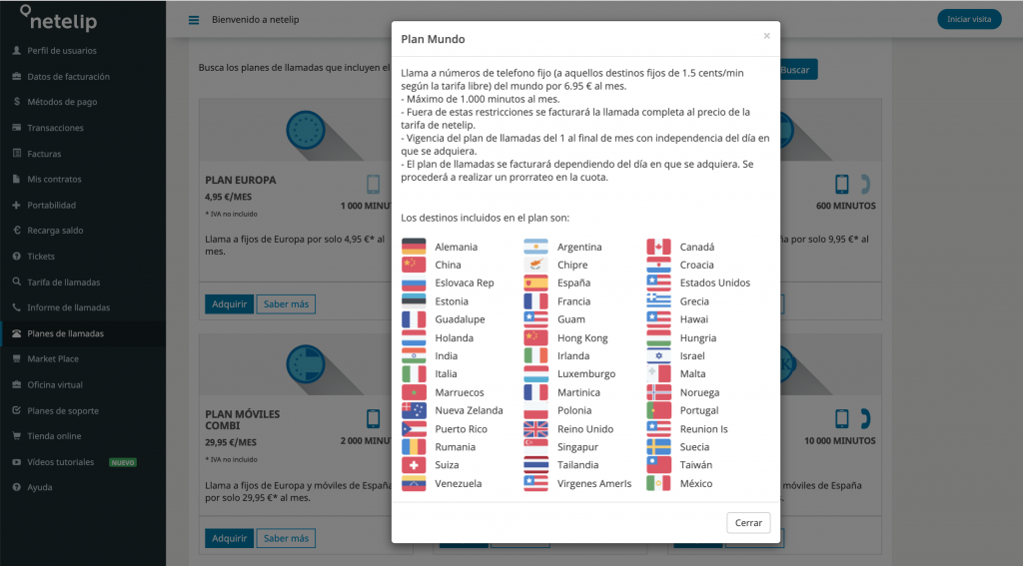Click the Planes de llamadas icon
This screenshot has width=1023, height=566.
pyautogui.click(x=16, y=333)
